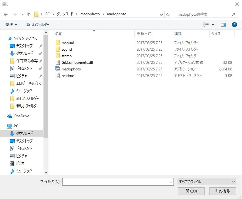Image resolution: width=242 pixels, height=199 pixels.
Task: Create a folder with 新しいフォルダー
Action: click(x=38, y=25)
